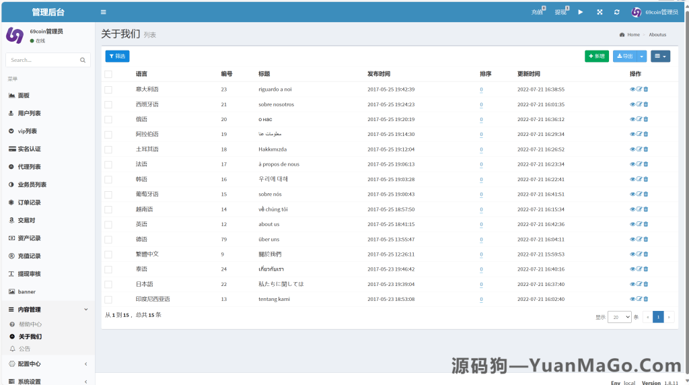The width and height of the screenshot is (689, 385).
Task: Open the 69coin管理员 user menu
Action: (x=655, y=12)
